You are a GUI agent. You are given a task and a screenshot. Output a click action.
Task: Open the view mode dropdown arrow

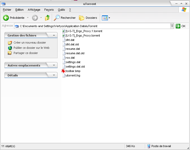point(109,18)
